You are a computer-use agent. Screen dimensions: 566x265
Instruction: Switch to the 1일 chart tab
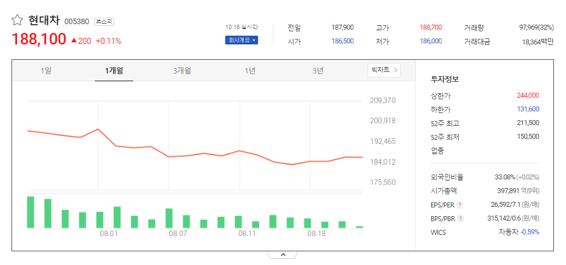pyautogui.click(x=46, y=70)
